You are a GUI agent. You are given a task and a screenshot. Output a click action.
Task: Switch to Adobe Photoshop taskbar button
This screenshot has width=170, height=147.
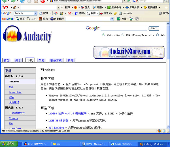pos(123,144)
